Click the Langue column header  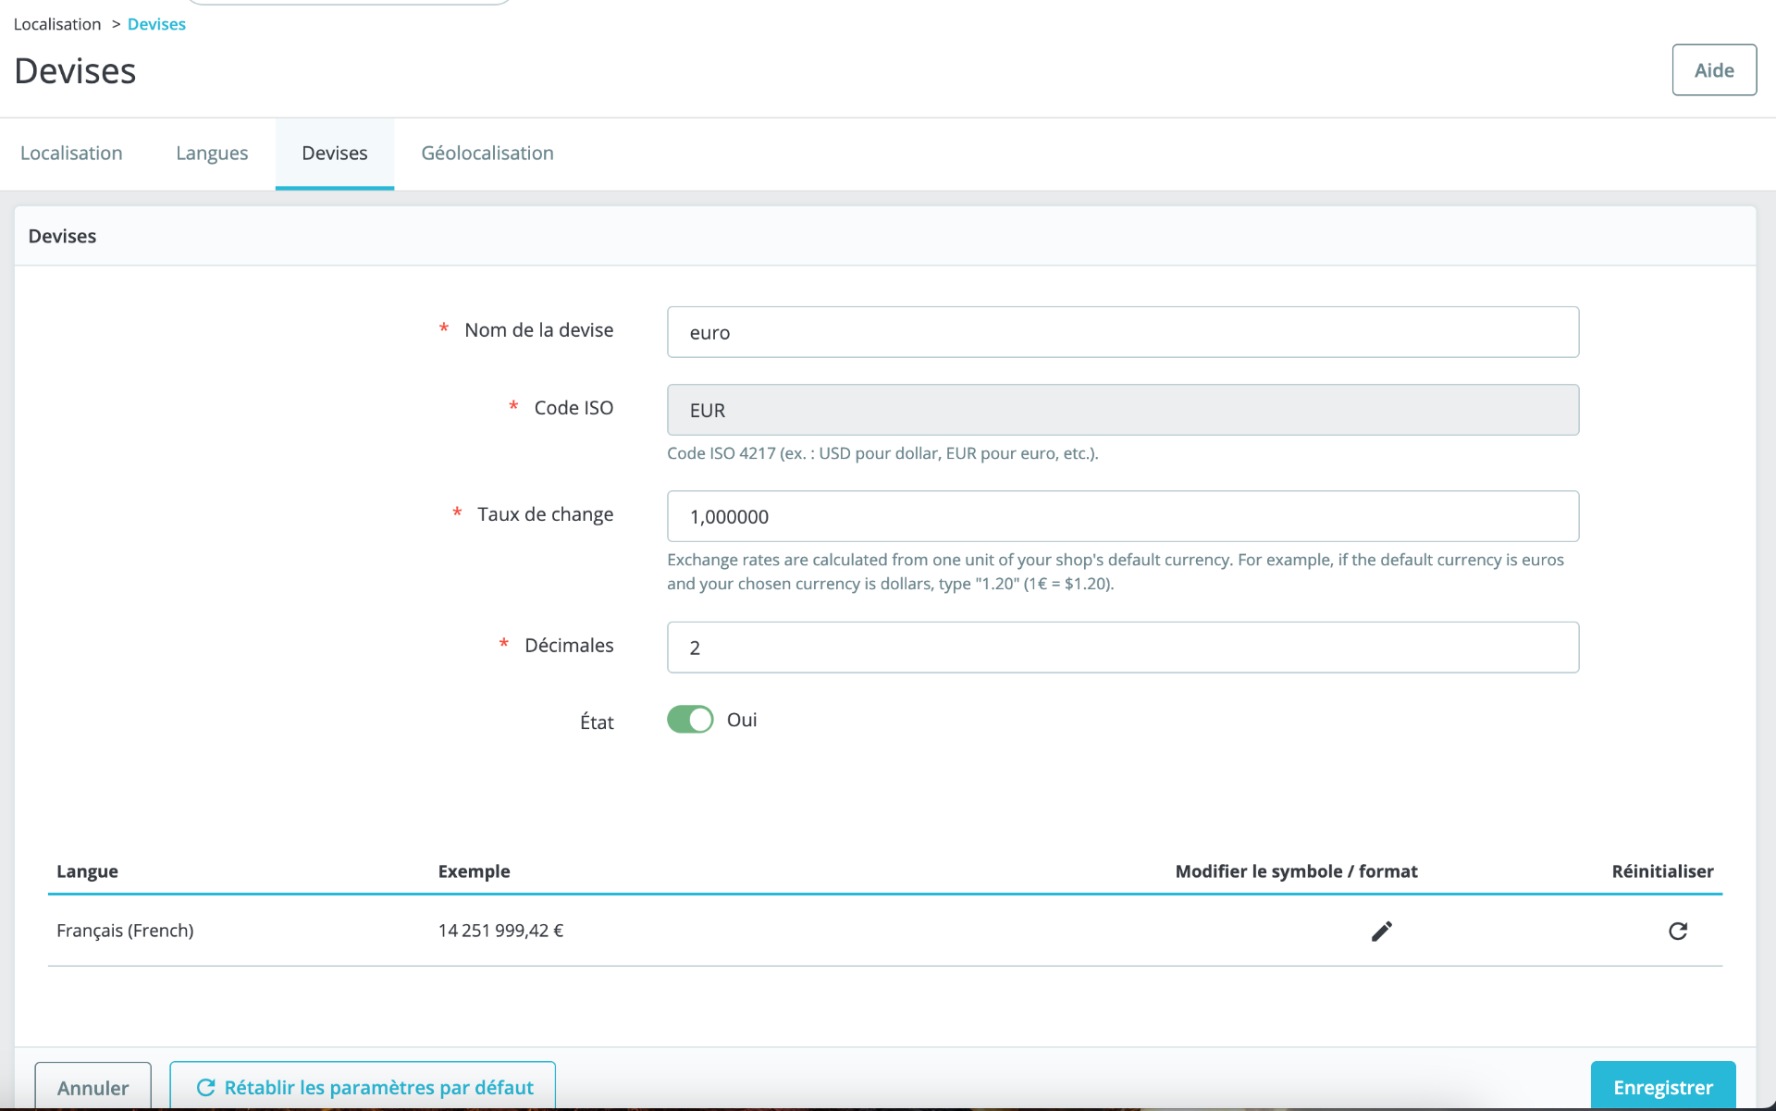(87, 871)
